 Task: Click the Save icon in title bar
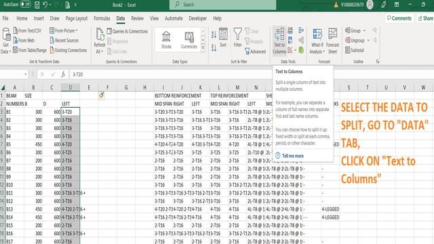[37, 5]
